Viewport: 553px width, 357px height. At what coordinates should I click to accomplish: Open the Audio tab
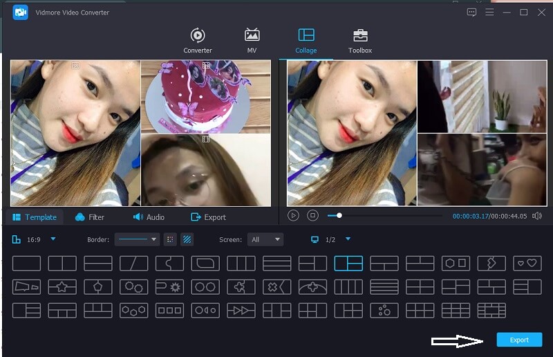pos(149,217)
